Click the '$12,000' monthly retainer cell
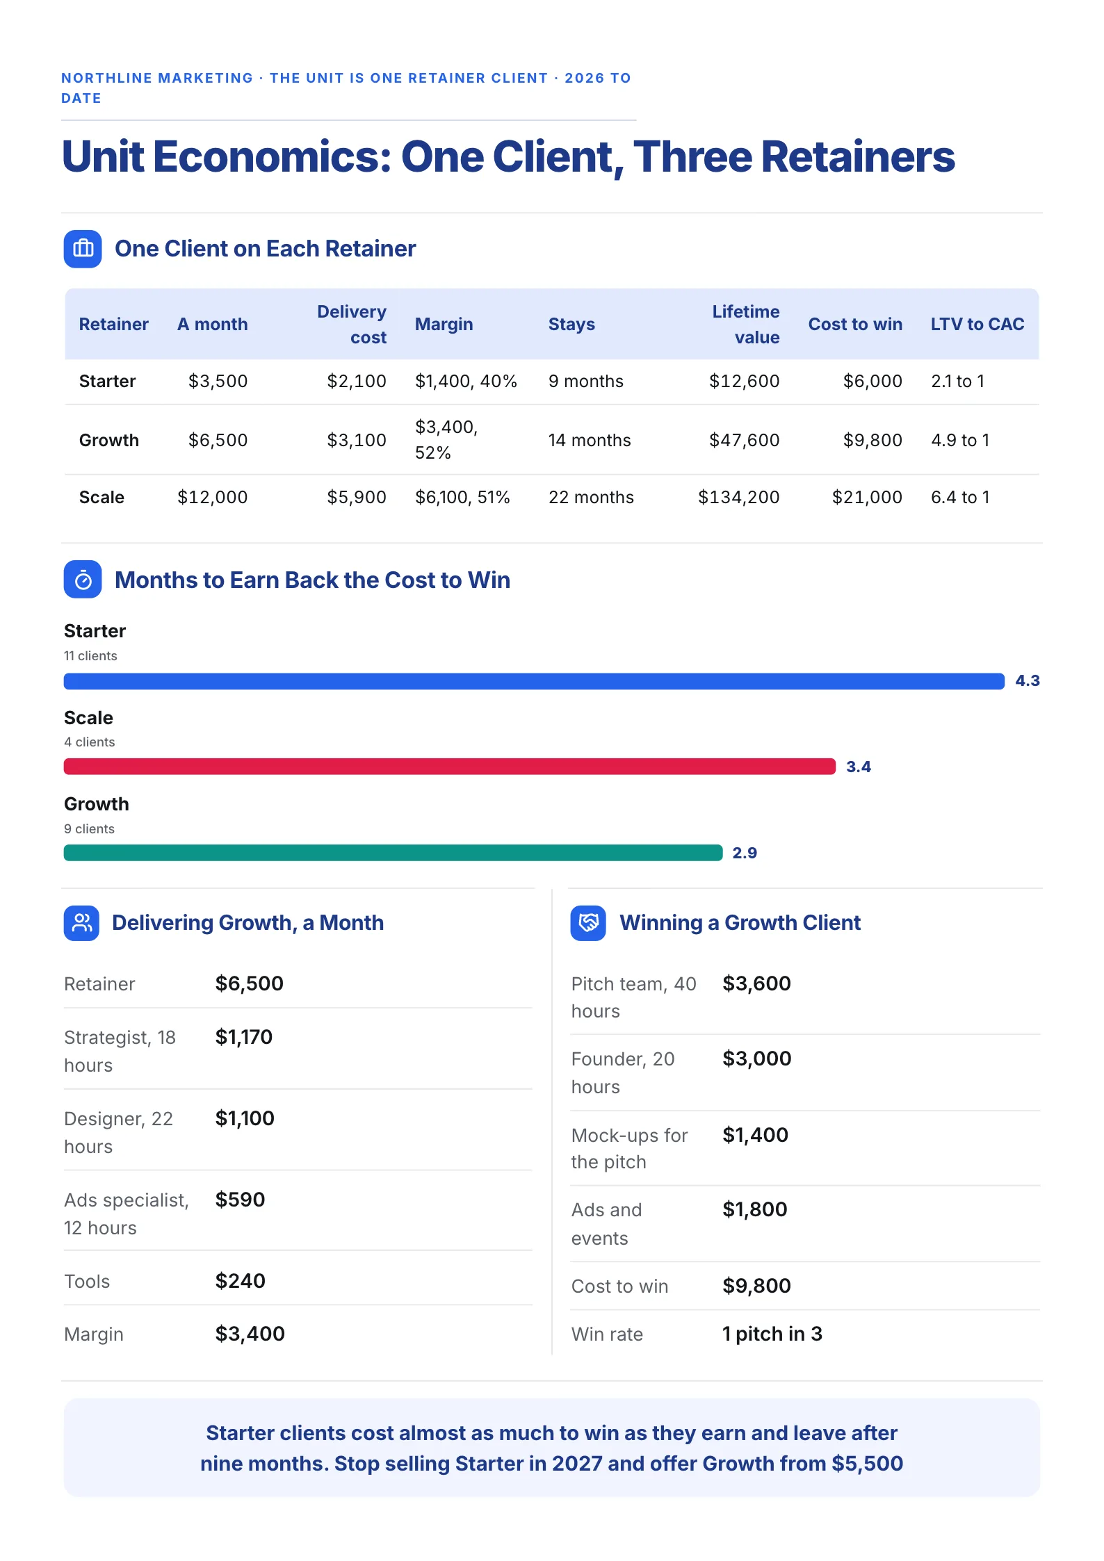Screen dimensions: 1104x1561 pyautogui.click(x=213, y=498)
